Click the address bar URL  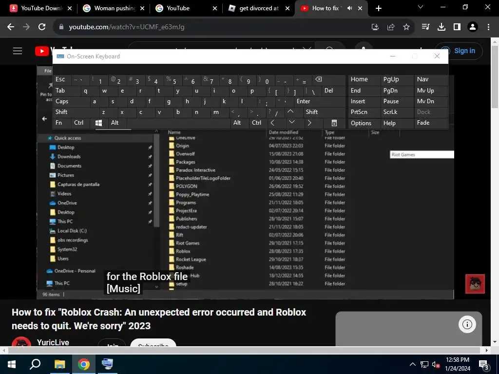pos(127,27)
